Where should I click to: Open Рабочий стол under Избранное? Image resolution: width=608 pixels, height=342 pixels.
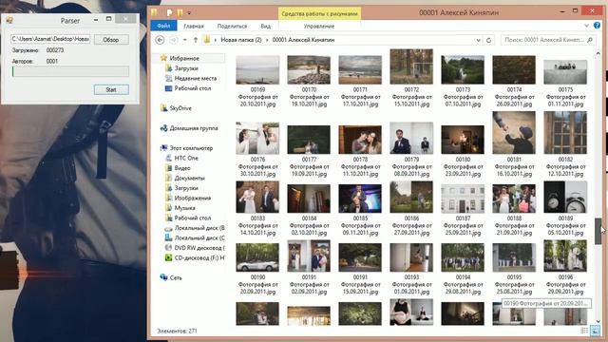point(192,88)
